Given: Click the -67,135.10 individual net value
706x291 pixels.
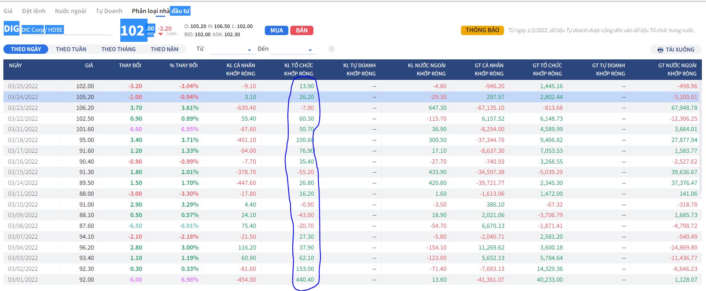Looking at the screenshot, I should pos(490,108).
